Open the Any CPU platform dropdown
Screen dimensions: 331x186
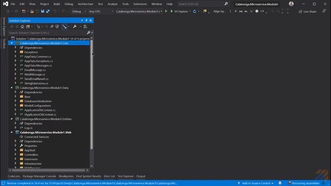tap(101, 11)
